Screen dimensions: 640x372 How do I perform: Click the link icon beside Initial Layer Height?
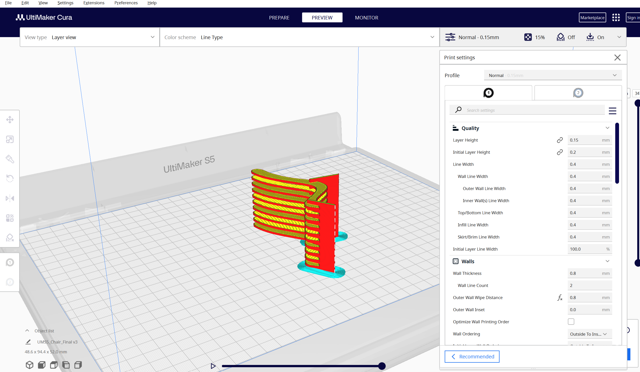(560, 152)
